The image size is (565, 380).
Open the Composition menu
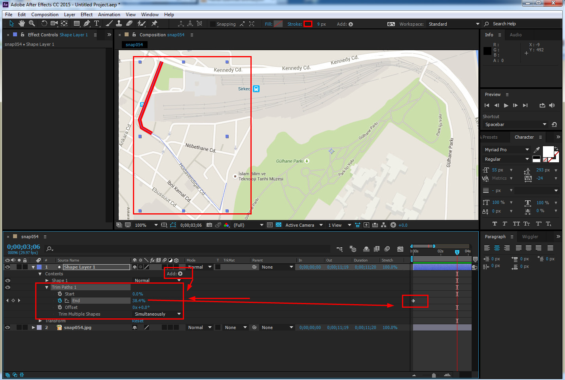coord(45,15)
